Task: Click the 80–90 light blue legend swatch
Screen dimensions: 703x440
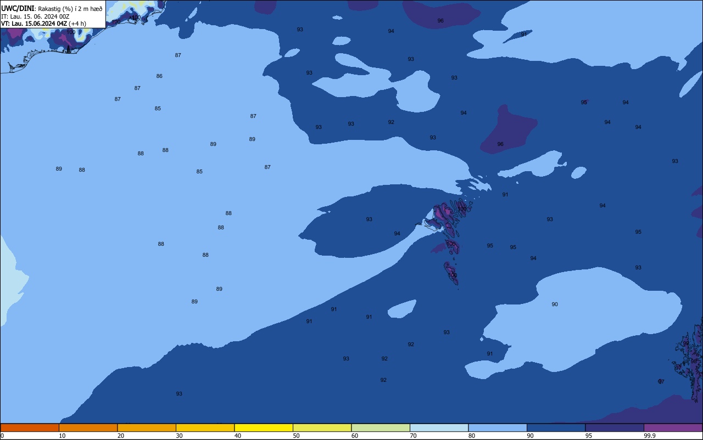Action: pyautogui.click(x=498, y=427)
